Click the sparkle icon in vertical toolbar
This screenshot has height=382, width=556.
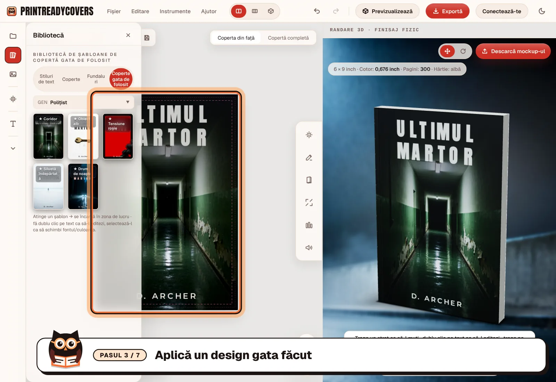tap(309, 135)
